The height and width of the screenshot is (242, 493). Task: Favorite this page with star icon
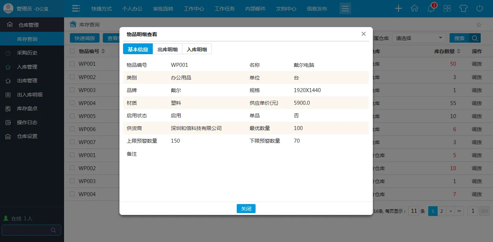coord(479,25)
